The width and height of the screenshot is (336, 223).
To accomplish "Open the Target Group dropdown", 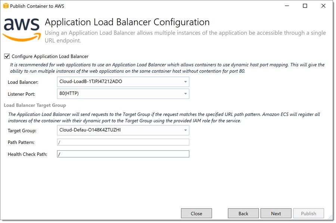I will tap(123, 130).
